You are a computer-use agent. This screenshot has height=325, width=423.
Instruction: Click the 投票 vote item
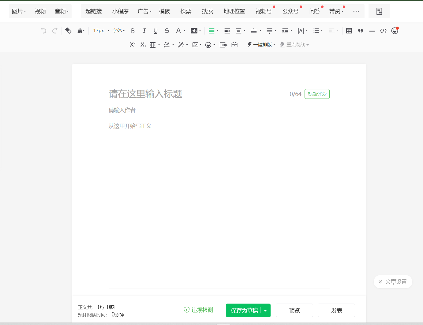pyautogui.click(x=186, y=11)
